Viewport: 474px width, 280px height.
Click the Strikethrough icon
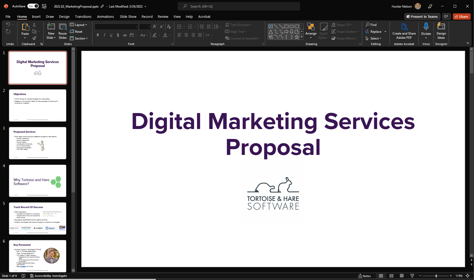coord(125,35)
